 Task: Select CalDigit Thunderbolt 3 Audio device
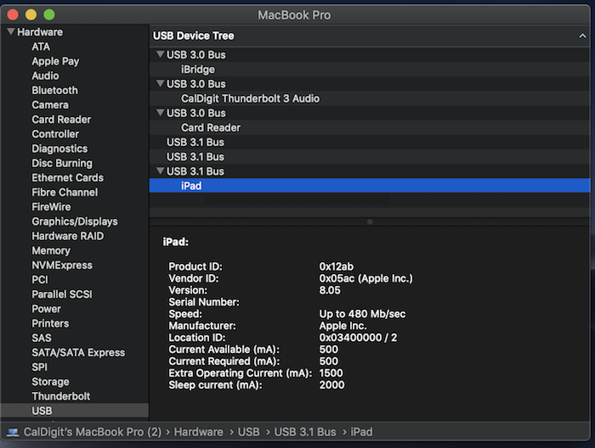click(250, 98)
